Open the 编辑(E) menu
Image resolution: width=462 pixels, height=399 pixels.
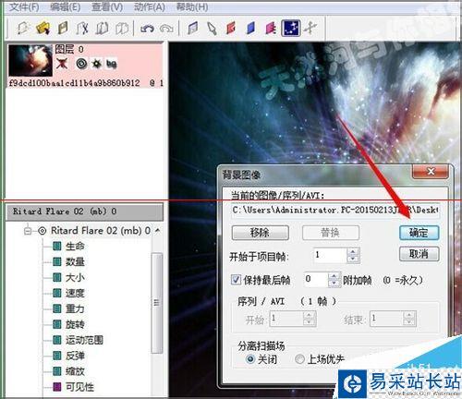(66, 6)
